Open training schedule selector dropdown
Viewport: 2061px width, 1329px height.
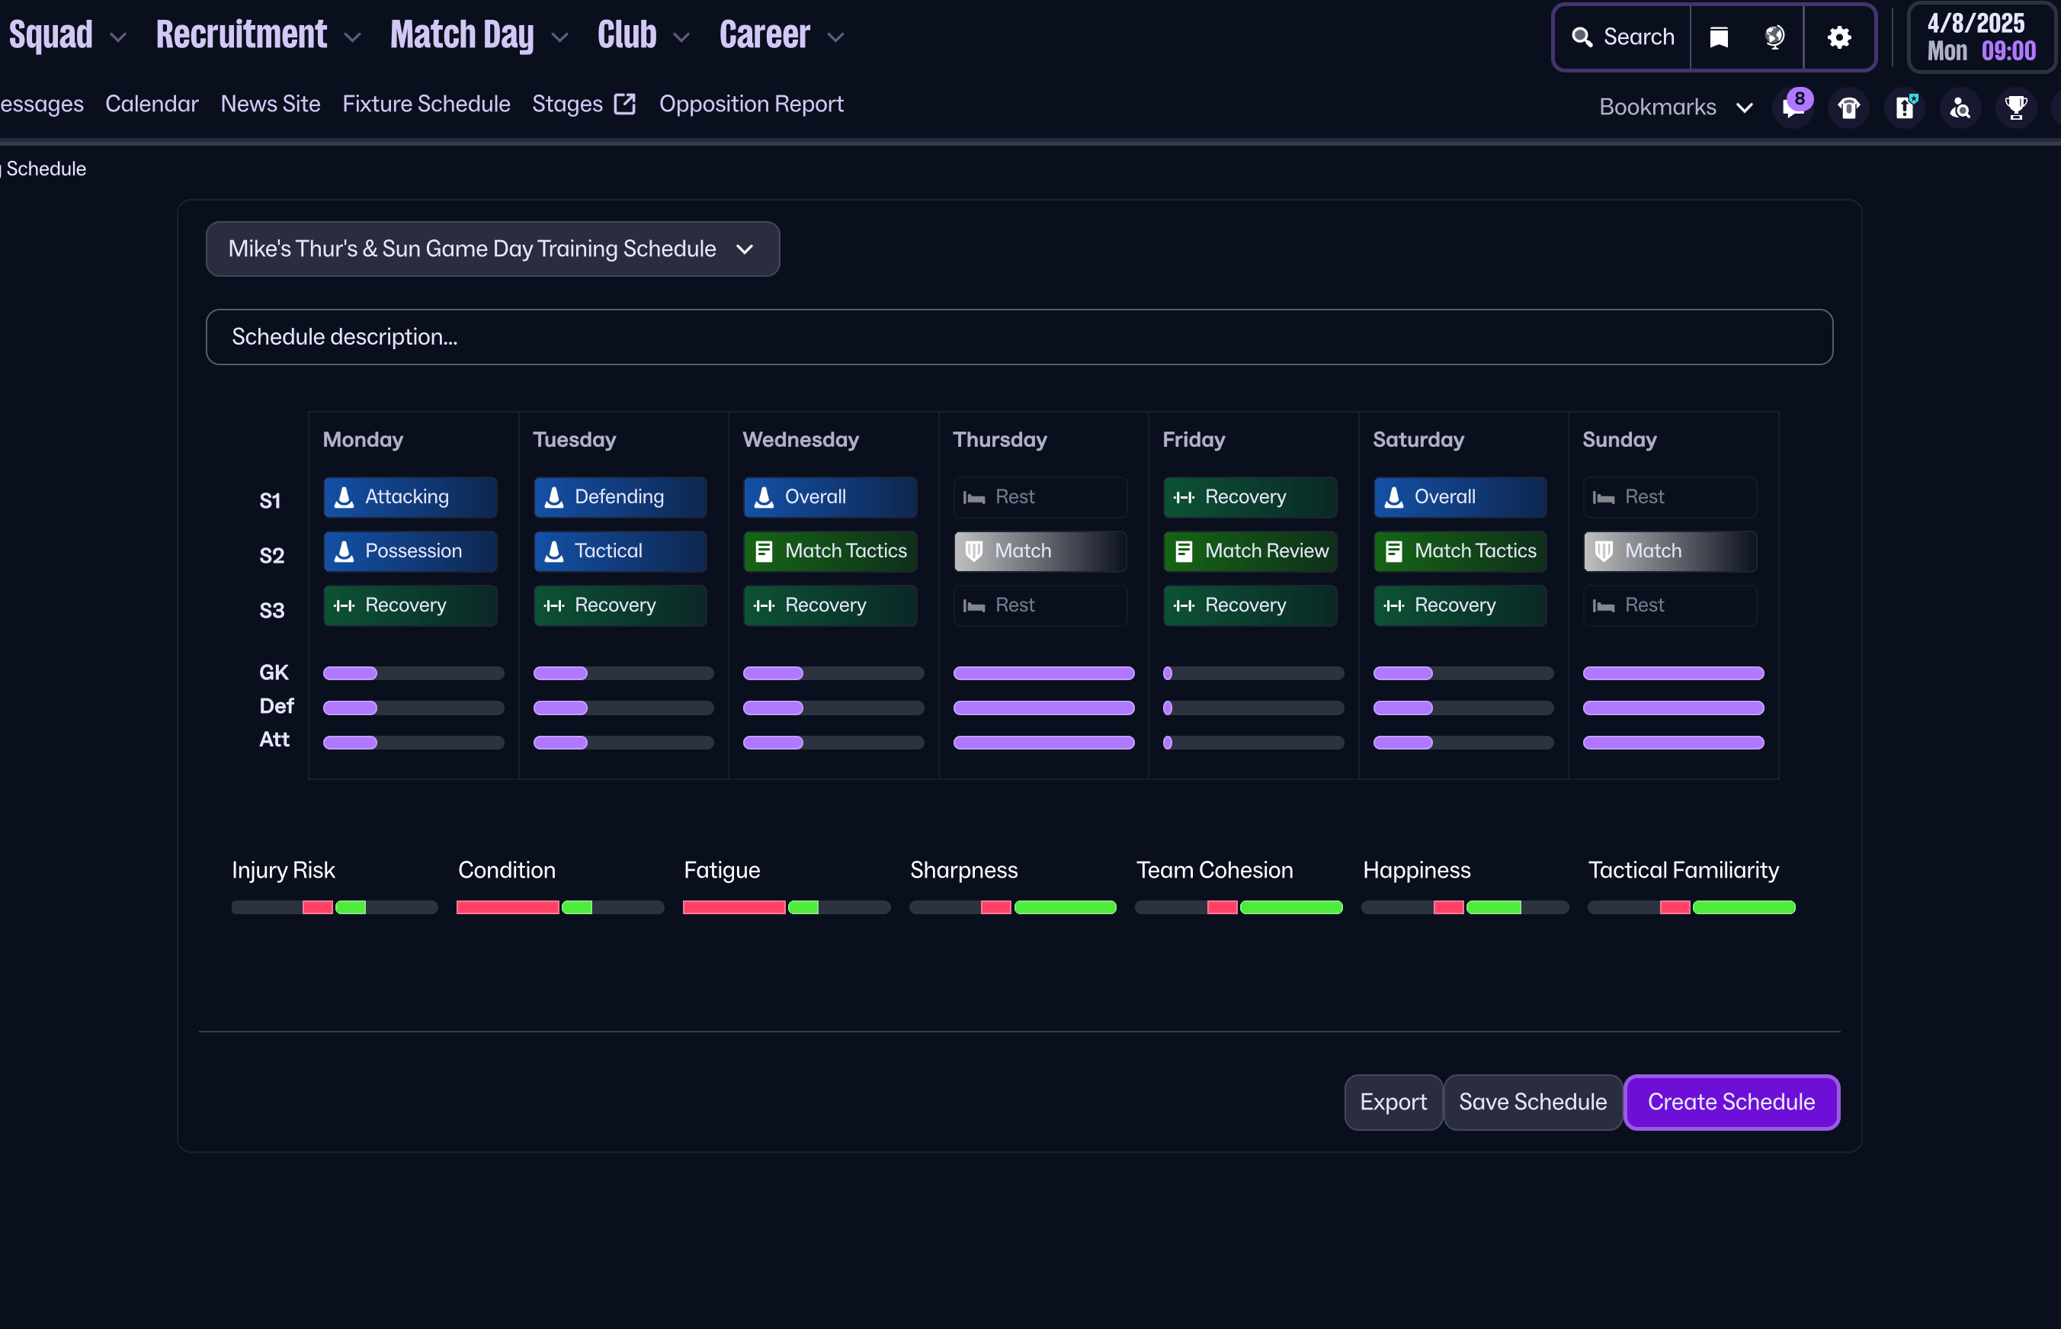(x=492, y=249)
